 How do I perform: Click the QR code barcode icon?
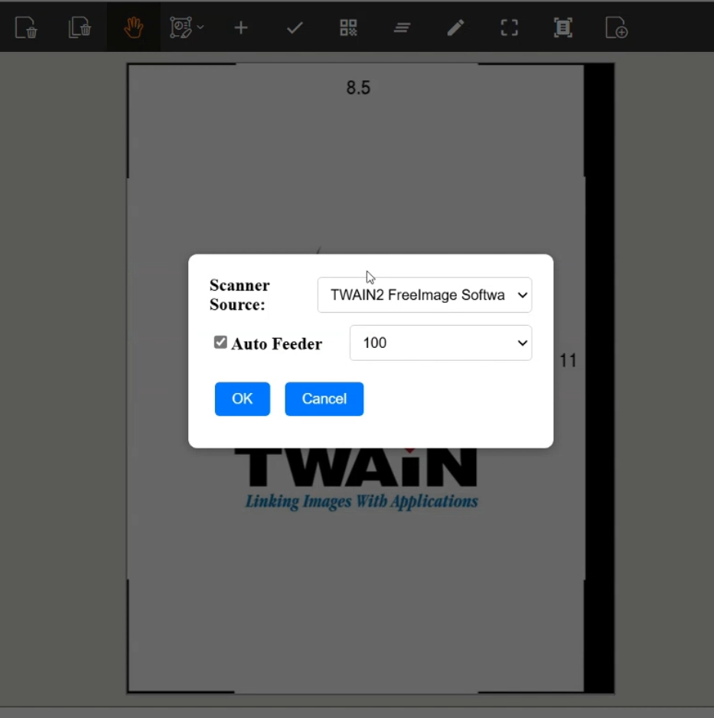click(x=348, y=28)
